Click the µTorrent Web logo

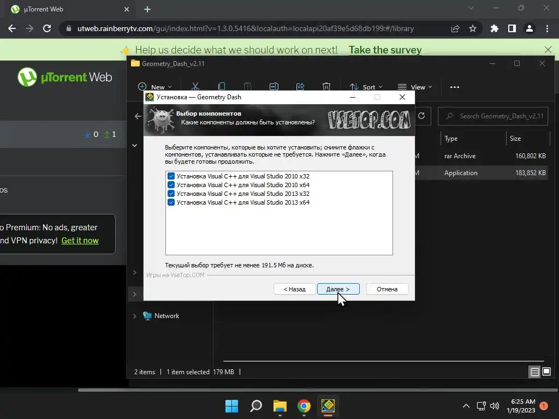point(65,77)
